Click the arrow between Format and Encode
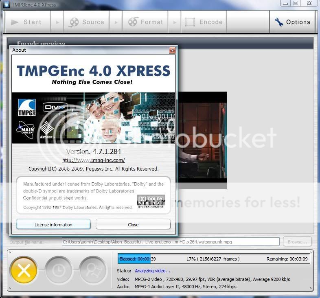The image size is (320, 298). (x=175, y=22)
